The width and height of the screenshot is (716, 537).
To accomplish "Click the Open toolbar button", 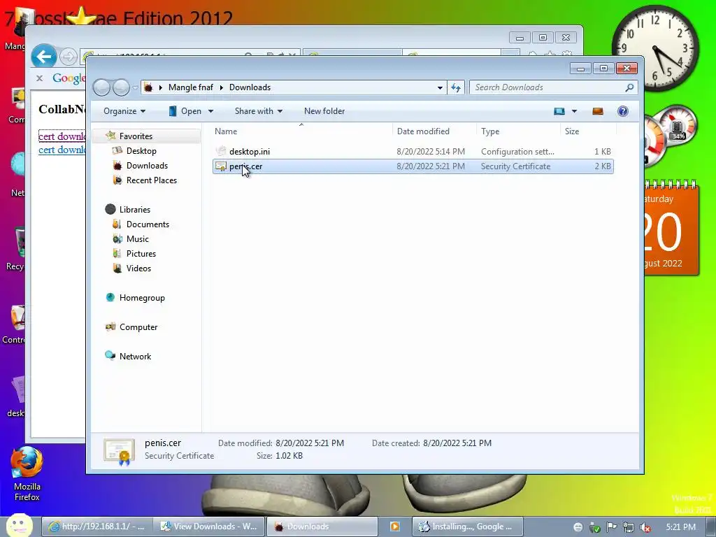I will pos(185,111).
